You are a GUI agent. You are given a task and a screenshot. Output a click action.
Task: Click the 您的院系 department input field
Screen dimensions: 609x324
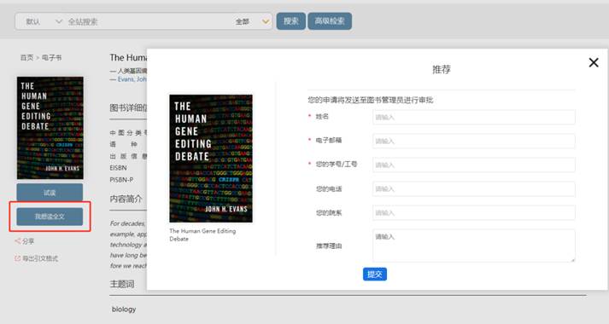coord(474,213)
